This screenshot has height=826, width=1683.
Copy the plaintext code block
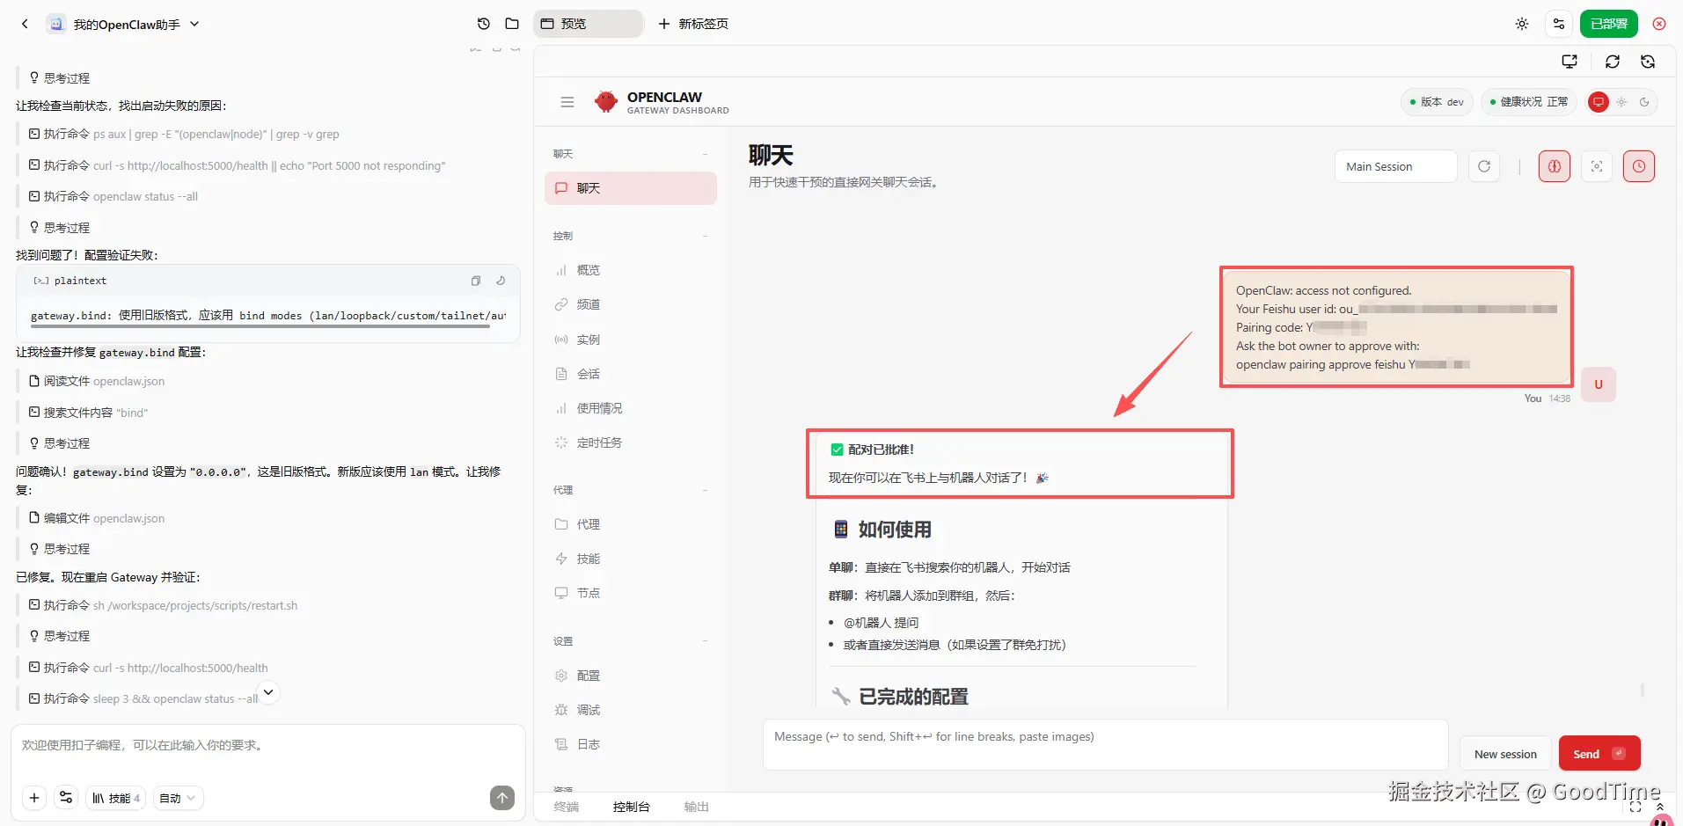point(476,281)
